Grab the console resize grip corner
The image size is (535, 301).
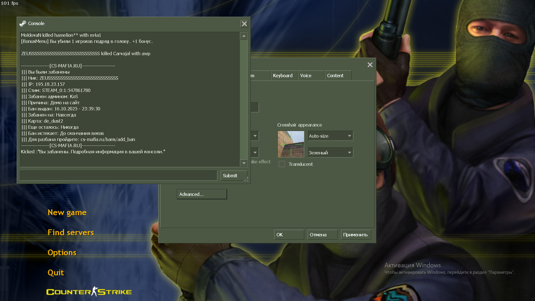pyautogui.click(x=246, y=179)
